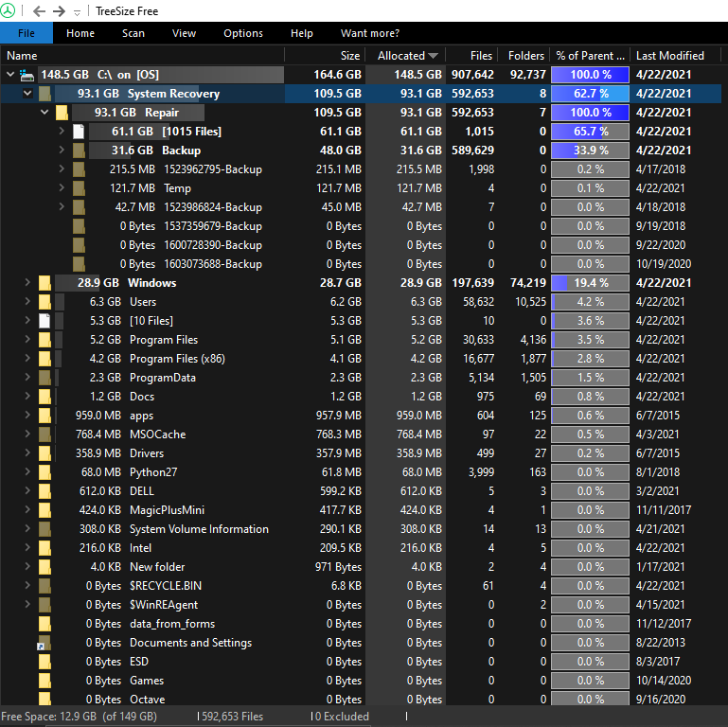Select the Intel folder row
Image resolution: width=728 pixels, height=727 pixels.
(x=361, y=548)
